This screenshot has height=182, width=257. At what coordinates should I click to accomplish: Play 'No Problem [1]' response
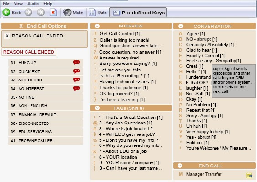coord(201,105)
